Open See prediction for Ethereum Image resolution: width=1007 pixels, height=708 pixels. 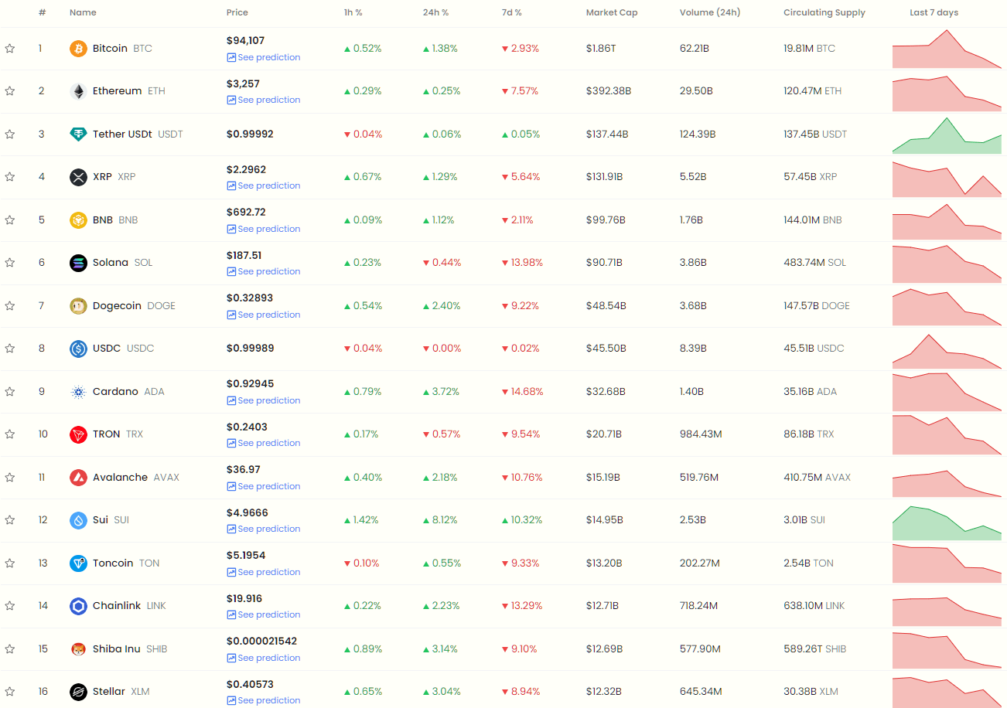coord(264,100)
